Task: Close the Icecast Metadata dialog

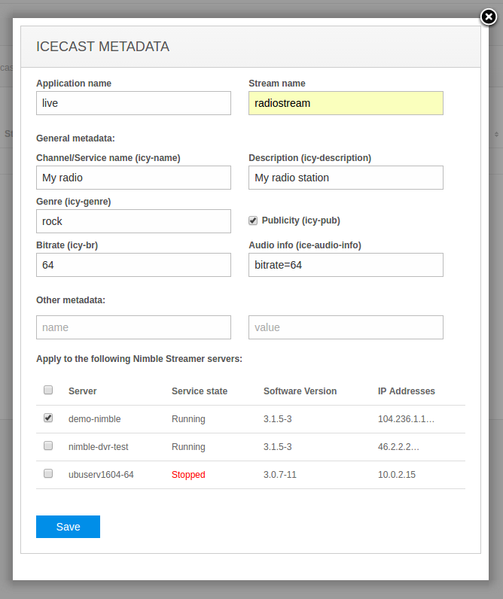Action: tap(489, 17)
